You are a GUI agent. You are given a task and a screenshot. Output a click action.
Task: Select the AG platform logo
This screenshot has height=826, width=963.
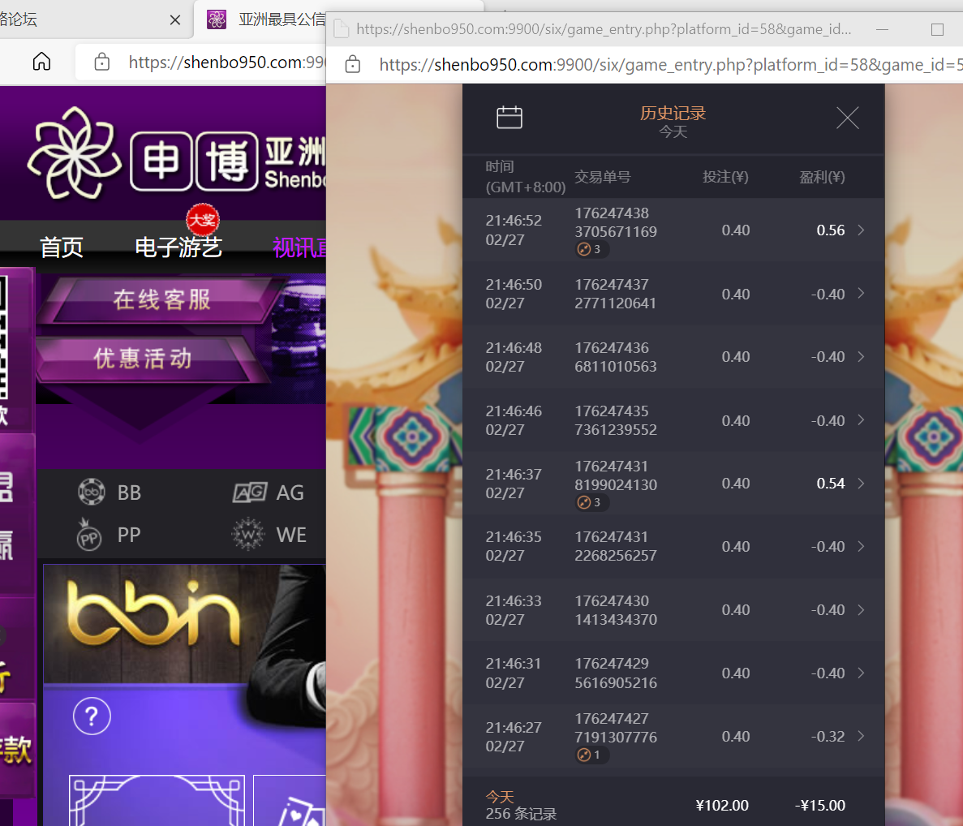point(250,493)
